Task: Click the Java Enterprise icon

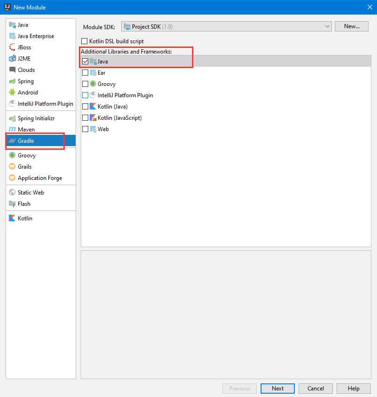Action: (x=12, y=36)
